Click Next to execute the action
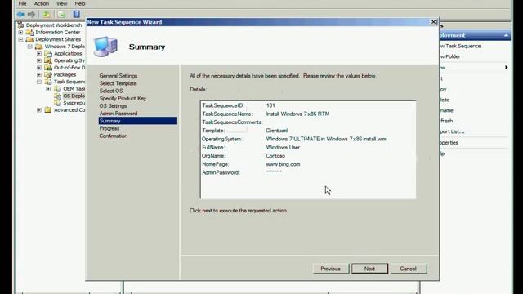 click(x=369, y=269)
